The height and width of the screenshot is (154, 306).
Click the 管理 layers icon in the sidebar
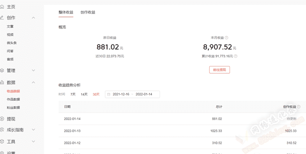click(x=2, y=71)
